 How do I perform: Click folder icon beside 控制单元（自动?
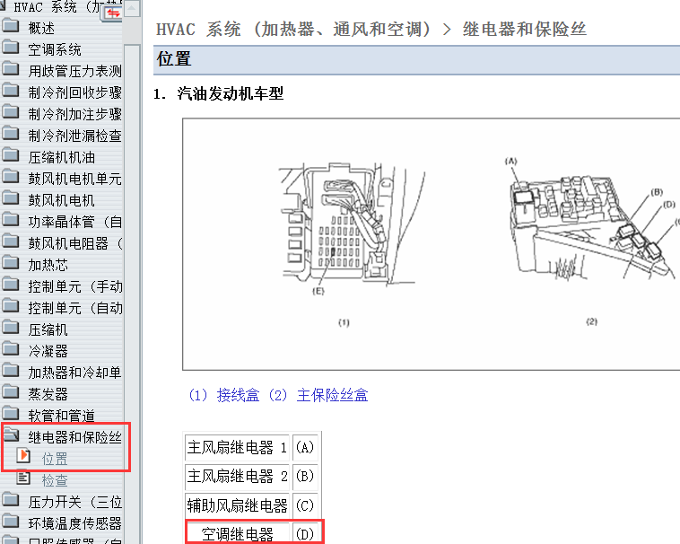tap(11, 306)
